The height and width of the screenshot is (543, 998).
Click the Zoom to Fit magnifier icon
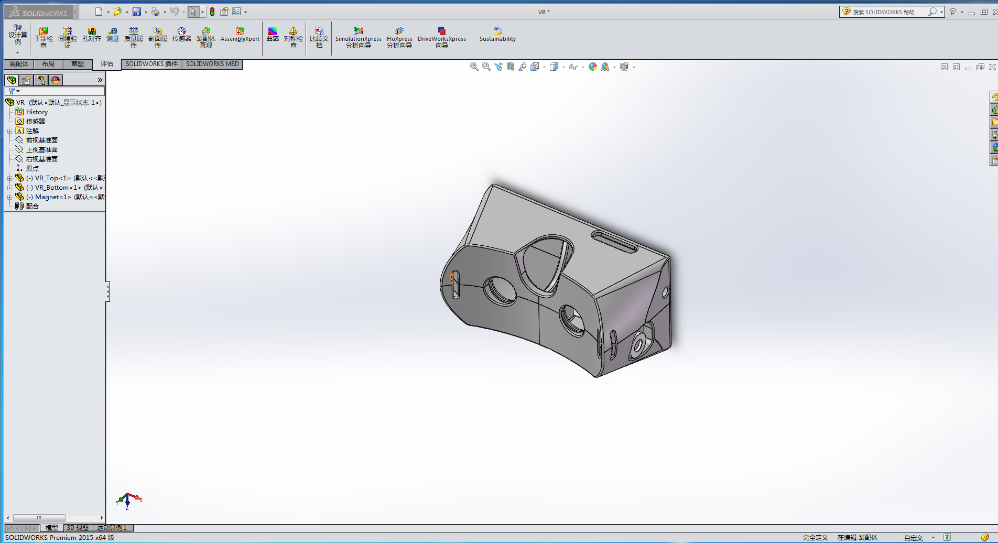point(474,67)
